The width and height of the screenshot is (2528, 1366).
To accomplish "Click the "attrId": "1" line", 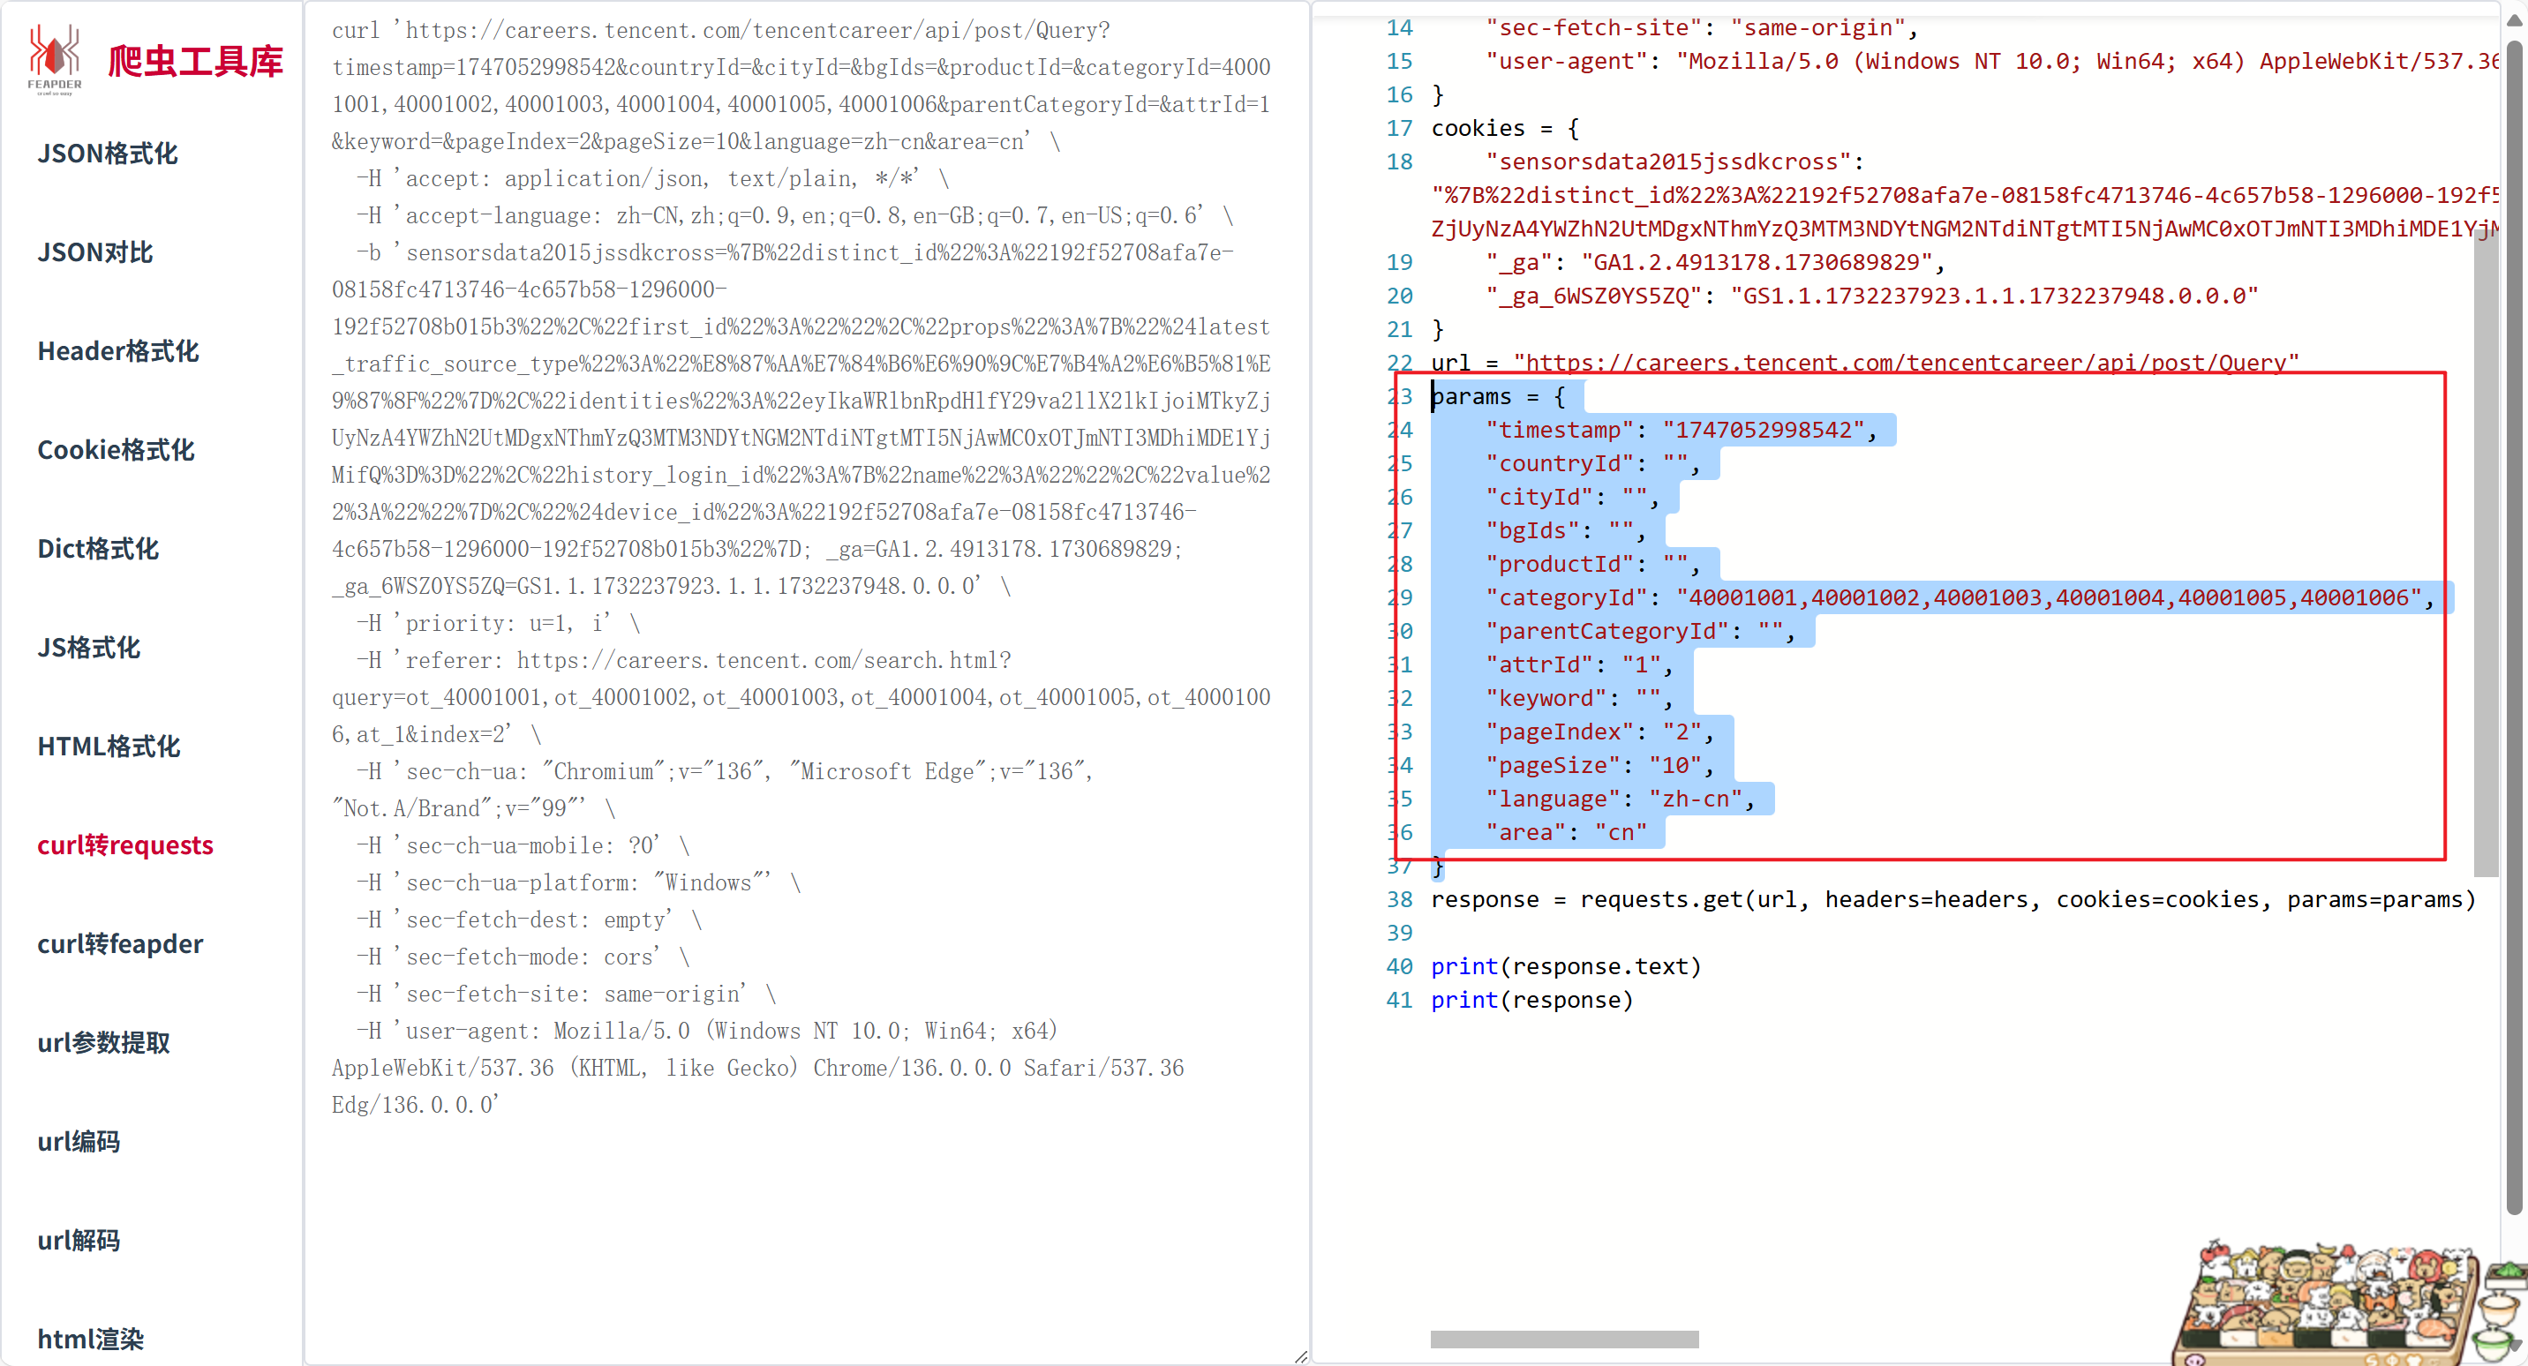I will pyautogui.click(x=1578, y=664).
